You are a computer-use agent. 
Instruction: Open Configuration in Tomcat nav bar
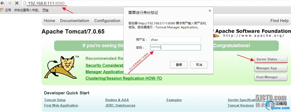point(107,21)
